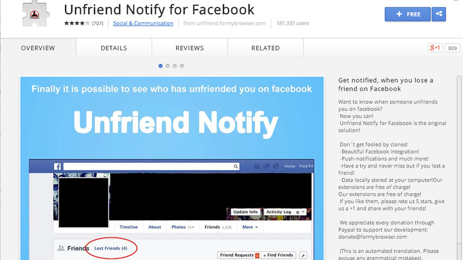This screenshot has height=260, width=463.
Task: Click the Lost Friends (4) link
Action: 111,249
